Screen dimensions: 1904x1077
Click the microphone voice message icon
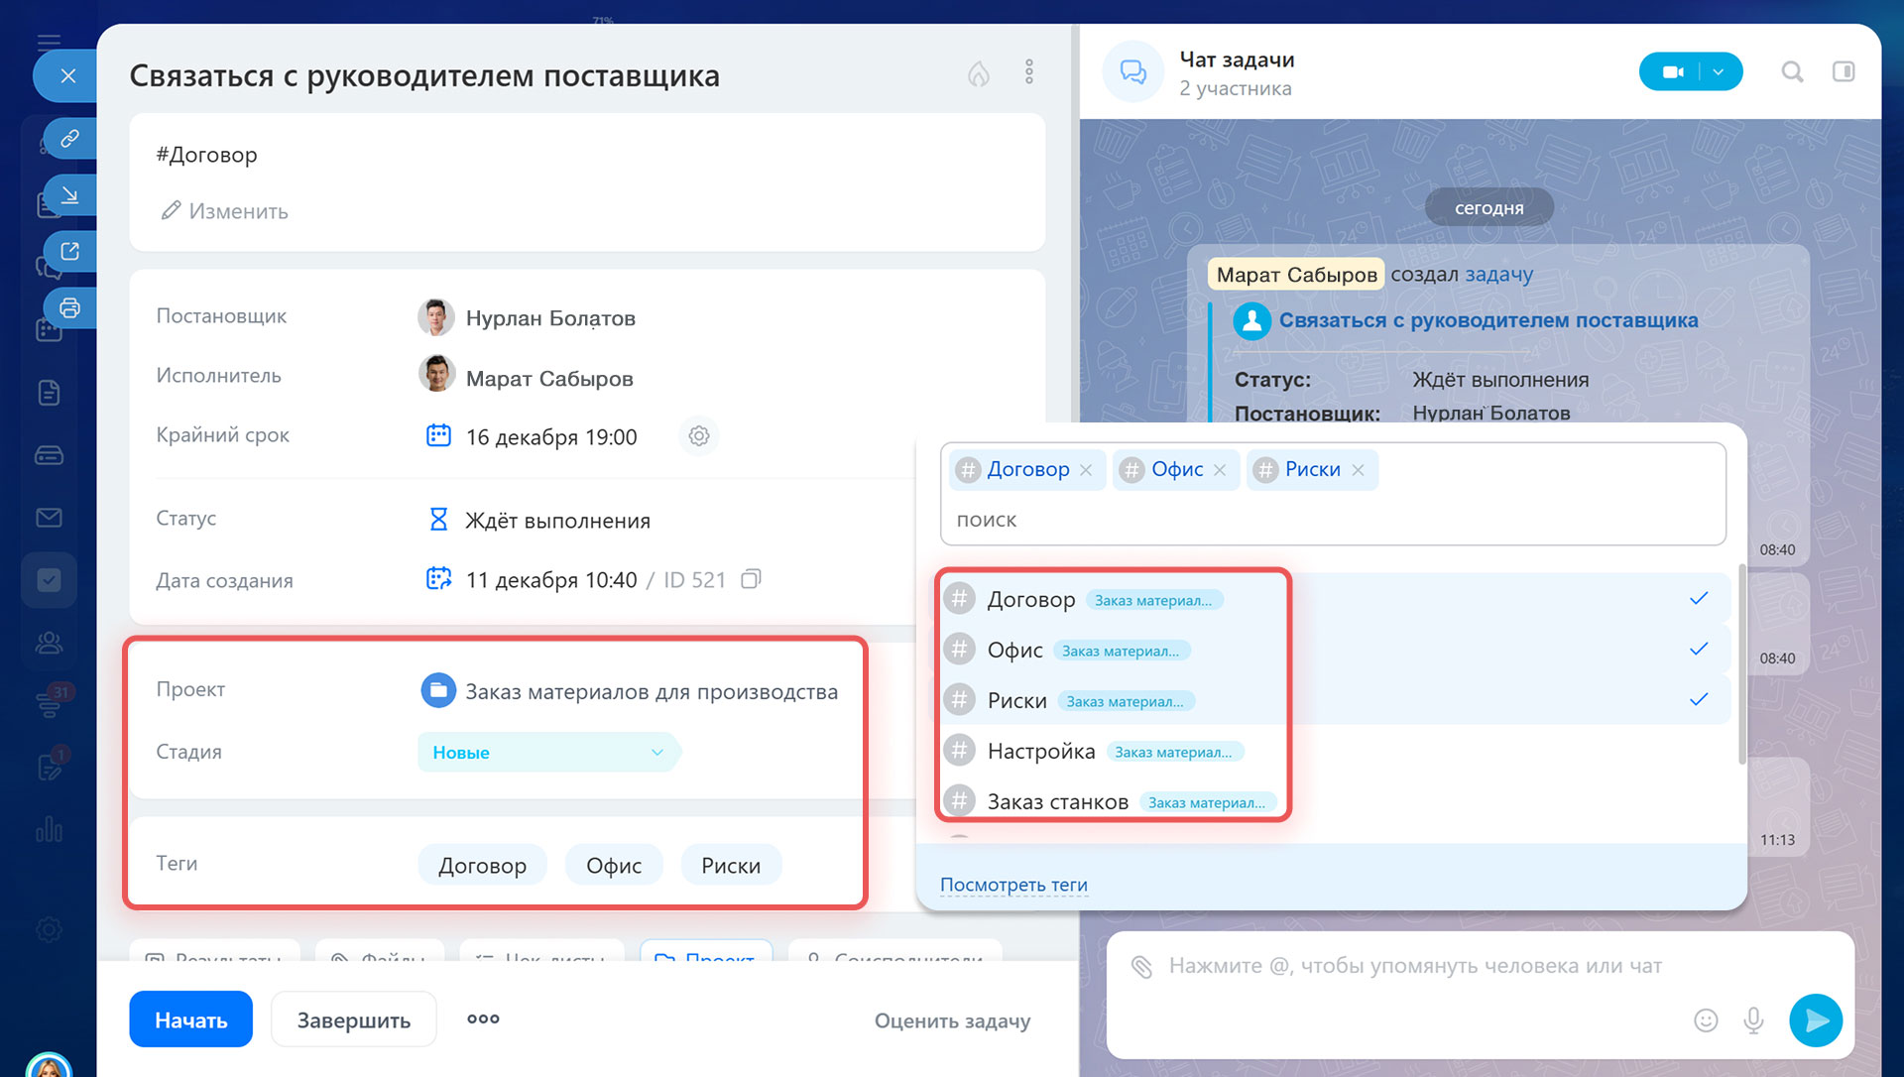[x=1752, y=1019]
